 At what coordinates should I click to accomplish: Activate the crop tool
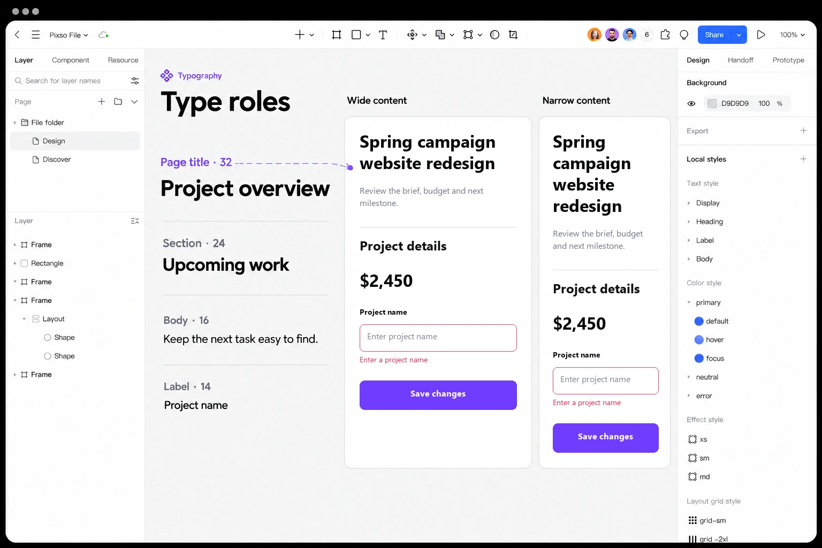(513, 35)
